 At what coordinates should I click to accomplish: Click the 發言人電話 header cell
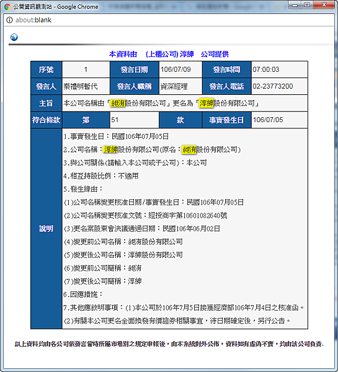pos(227,86)
